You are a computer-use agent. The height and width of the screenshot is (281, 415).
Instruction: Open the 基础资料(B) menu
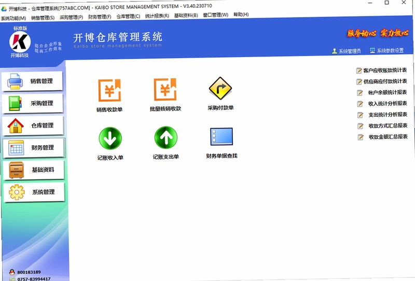186,16
